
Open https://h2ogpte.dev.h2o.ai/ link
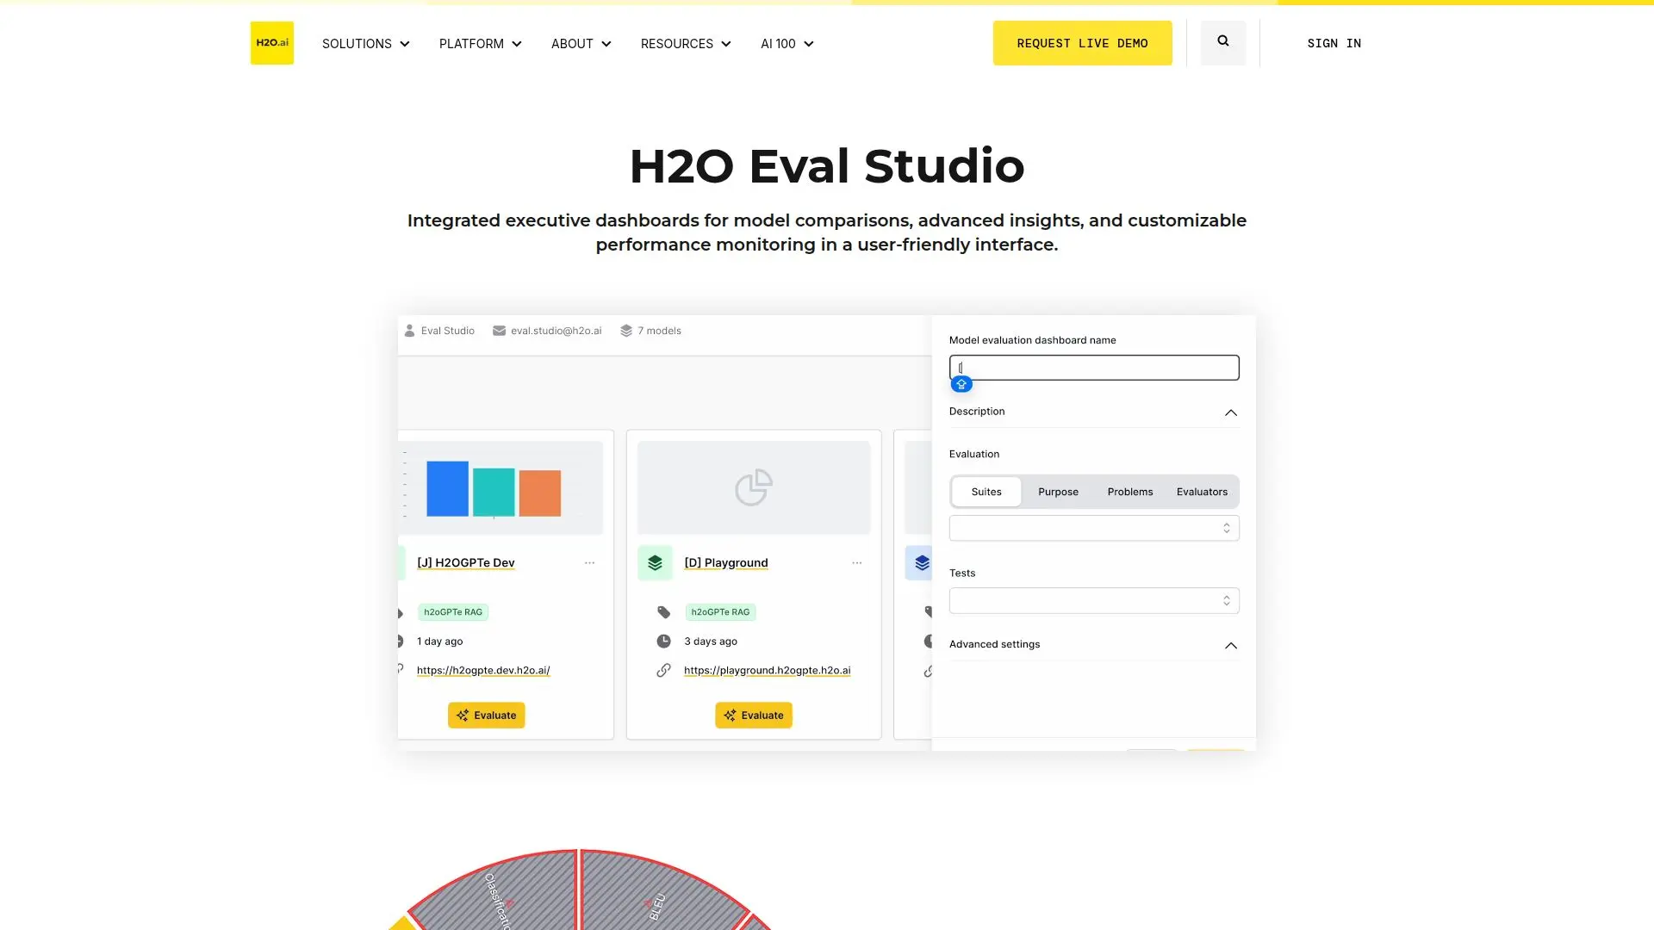coord(483,670)
